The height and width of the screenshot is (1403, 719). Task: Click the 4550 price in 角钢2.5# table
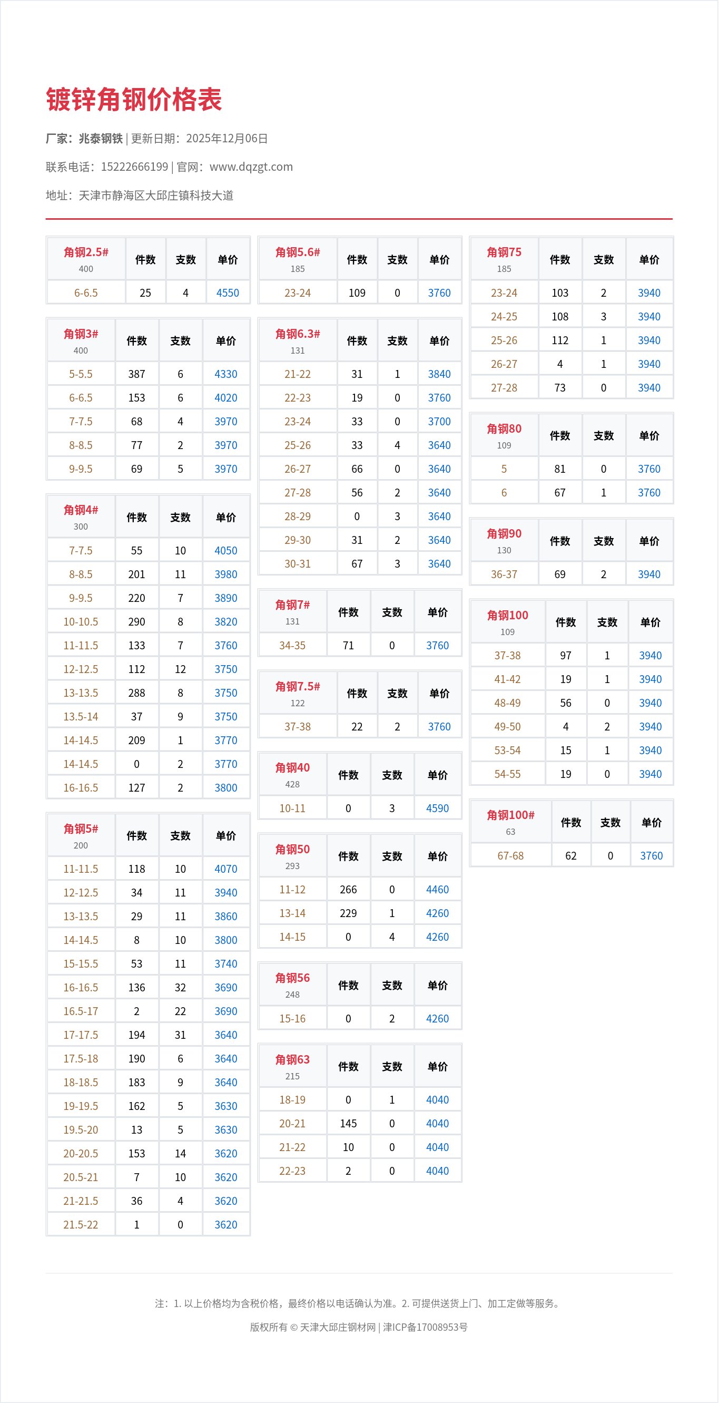point(228,293)
